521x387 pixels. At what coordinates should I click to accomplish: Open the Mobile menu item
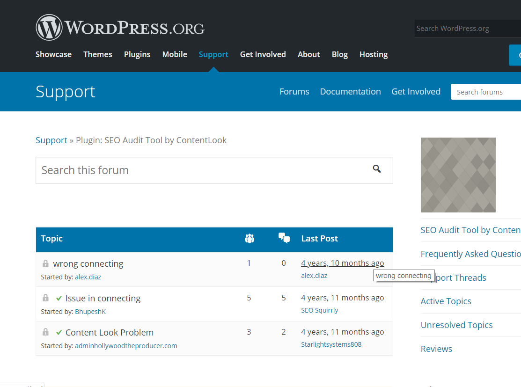click(x=175, y=54)
